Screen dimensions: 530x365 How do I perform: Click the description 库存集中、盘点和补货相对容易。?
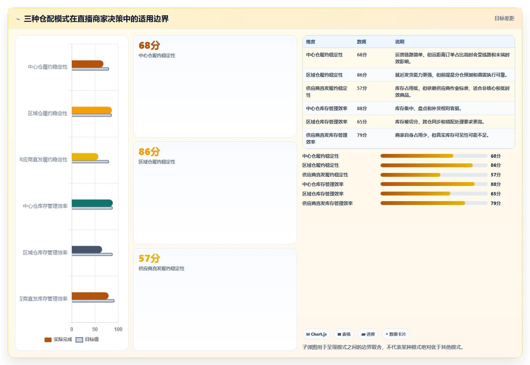[429, 109]
